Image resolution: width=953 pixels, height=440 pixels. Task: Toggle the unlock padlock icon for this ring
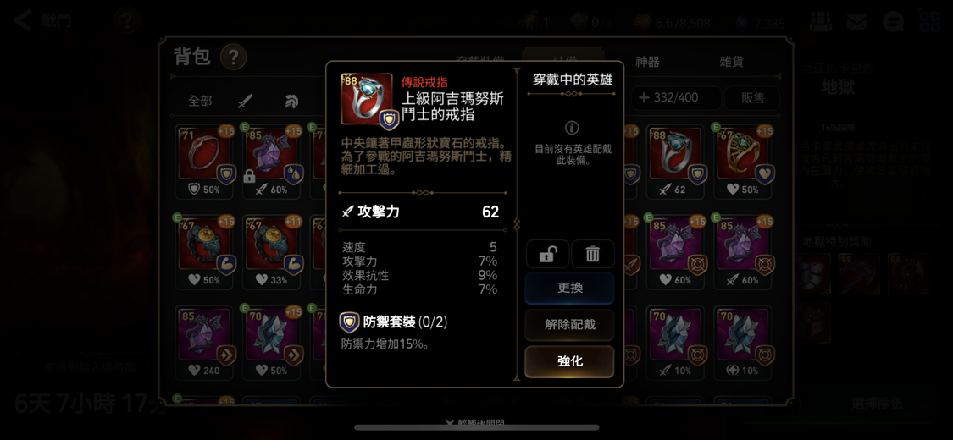(547, 255)
